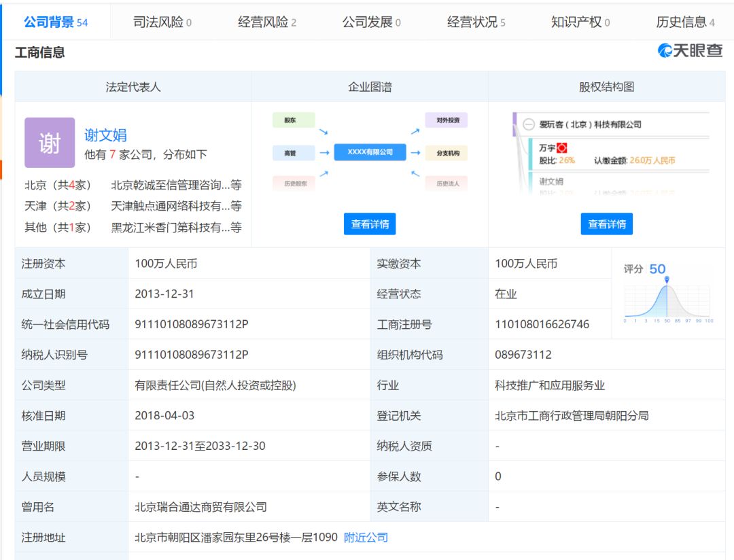This screenshot has width=734, height=560.
Task: Collapse the 爱玩客（北京）科技有限公司 equity tree
Action: coord(529,124)
